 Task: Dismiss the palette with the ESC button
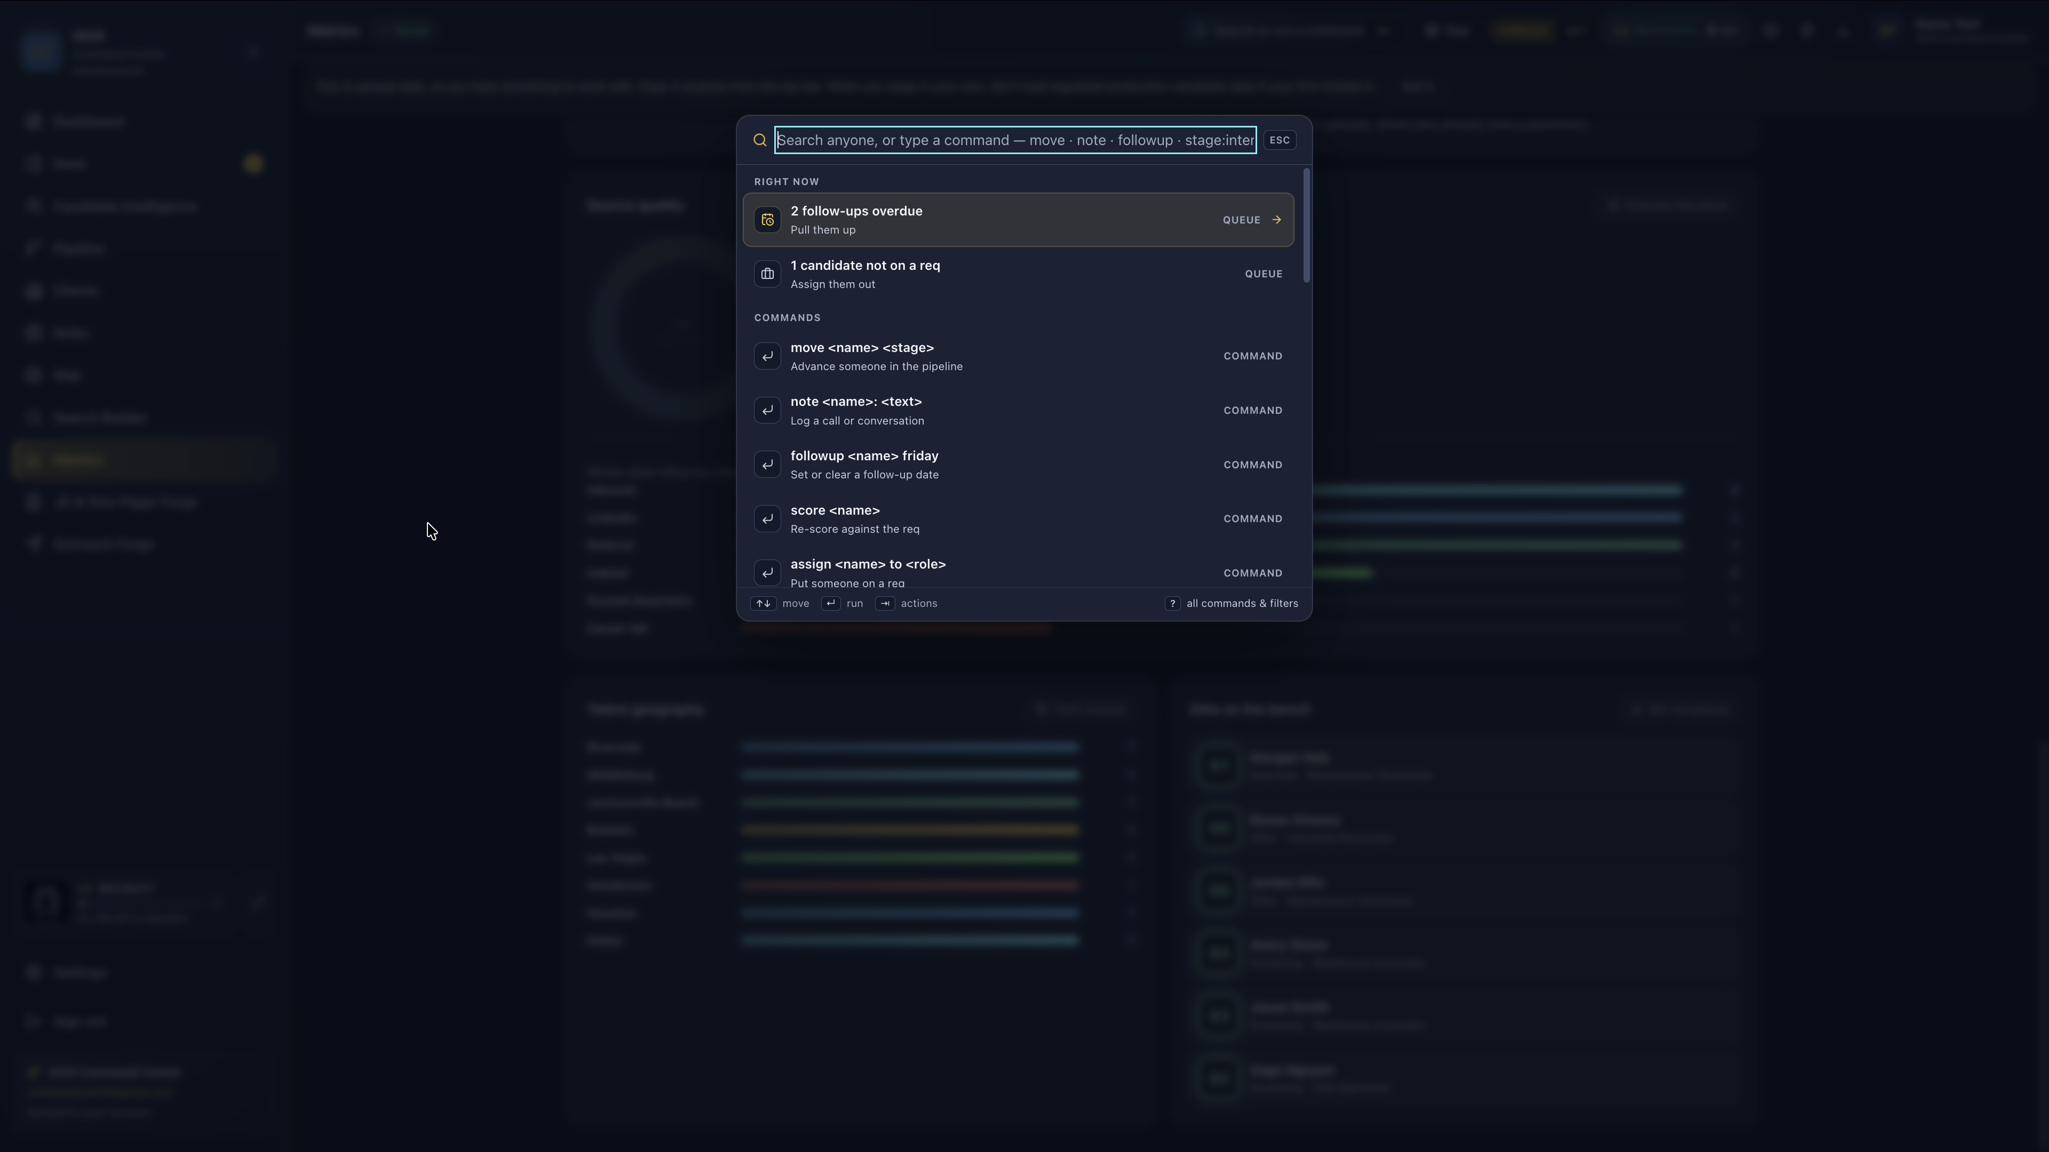click(x=1279, y=140)
